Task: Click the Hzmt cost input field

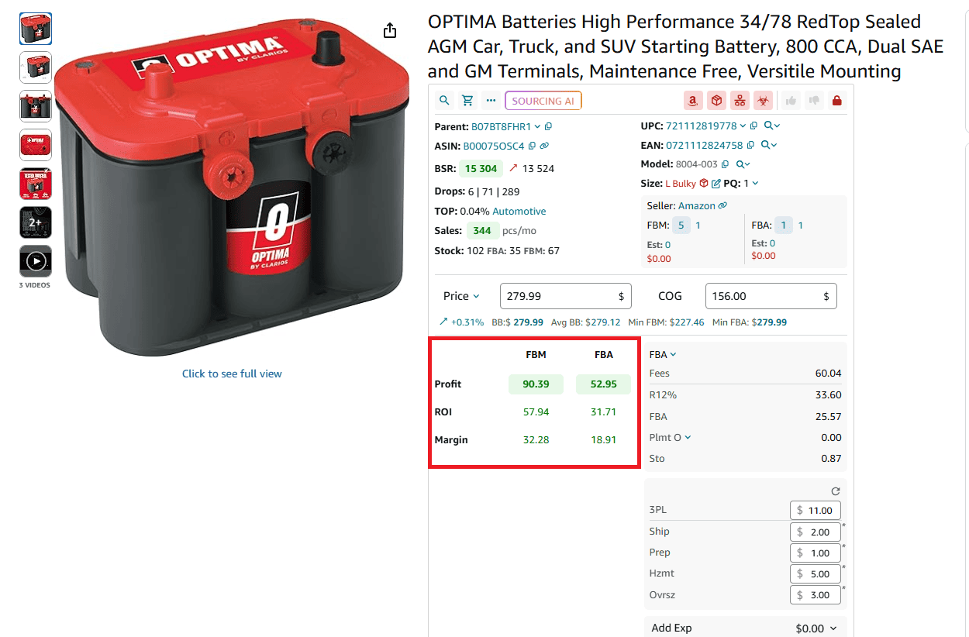Action: coord(816,574)
